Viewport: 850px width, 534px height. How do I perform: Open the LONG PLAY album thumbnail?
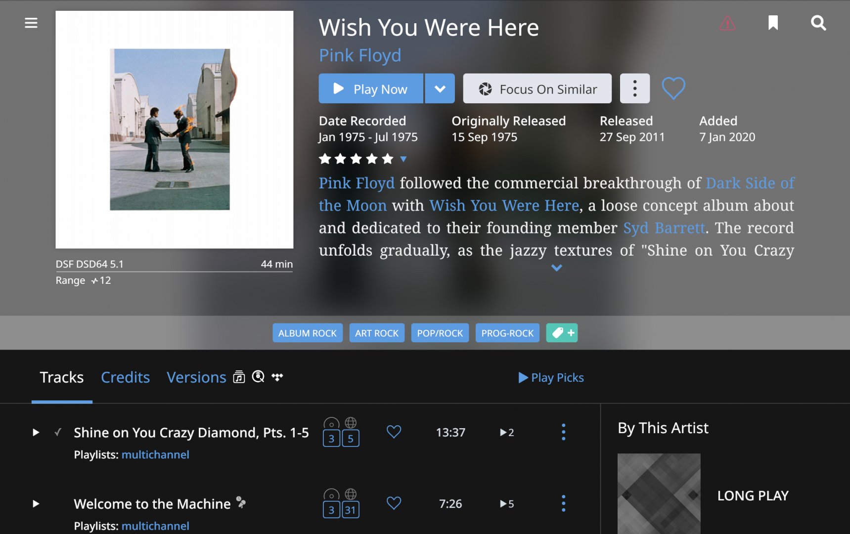(659, 494)
